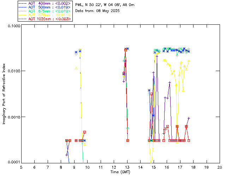Select the "Data from: 08 May 2025" text

point(97,11)
